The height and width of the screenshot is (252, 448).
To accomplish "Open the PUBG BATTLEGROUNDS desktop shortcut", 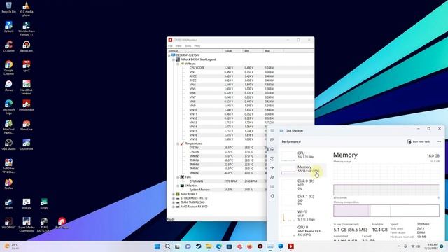I will (x=44, y=225).
